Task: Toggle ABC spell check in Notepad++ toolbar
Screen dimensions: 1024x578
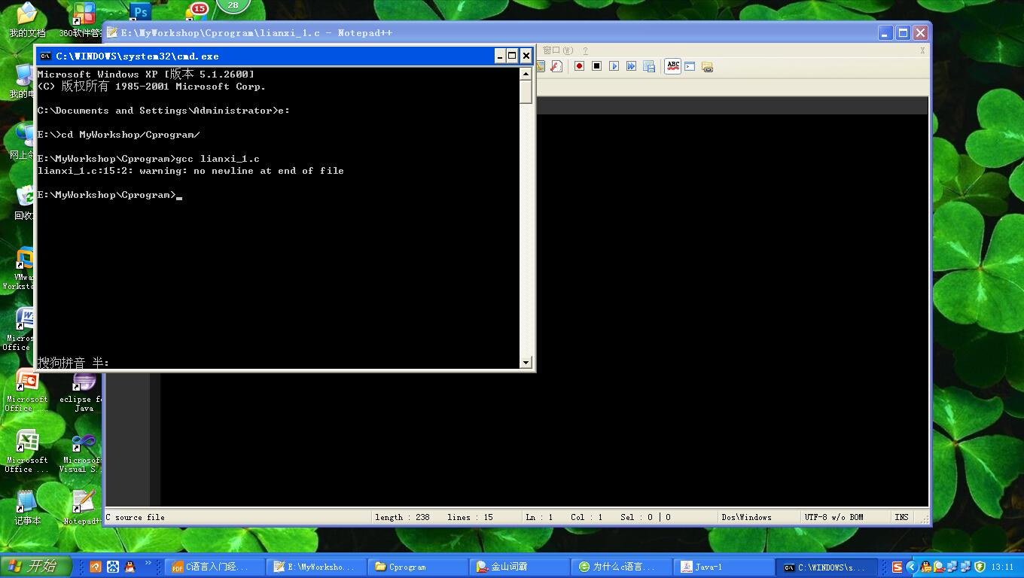Action: [x=672, y=66]
